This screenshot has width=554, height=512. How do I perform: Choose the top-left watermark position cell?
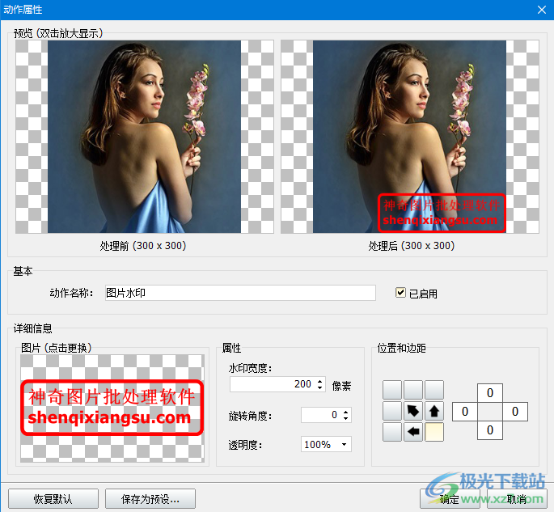pos(392,390)
